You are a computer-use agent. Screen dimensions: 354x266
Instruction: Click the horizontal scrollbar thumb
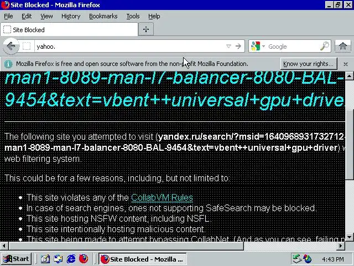click(x=126, y=245)
